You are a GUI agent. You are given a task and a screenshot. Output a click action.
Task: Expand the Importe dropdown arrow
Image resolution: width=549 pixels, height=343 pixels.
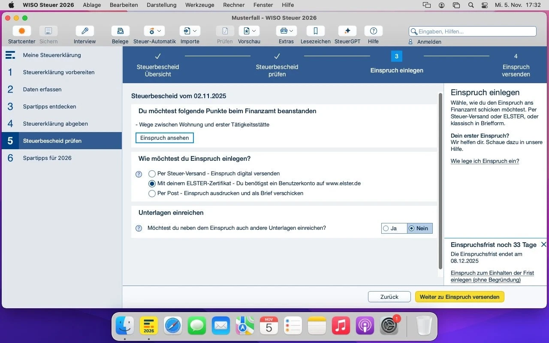click(194, 31)
